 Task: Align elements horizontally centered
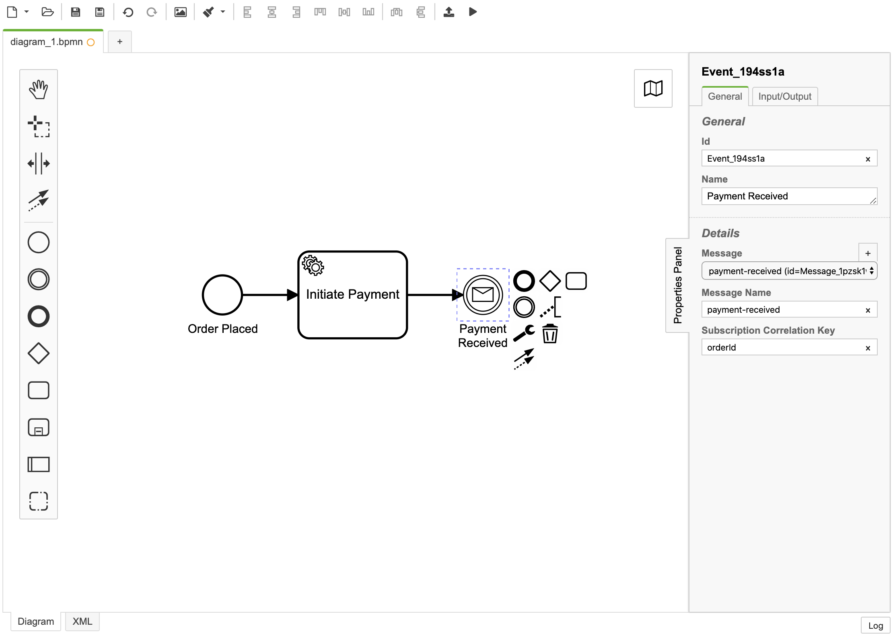[x=272, y=12]
